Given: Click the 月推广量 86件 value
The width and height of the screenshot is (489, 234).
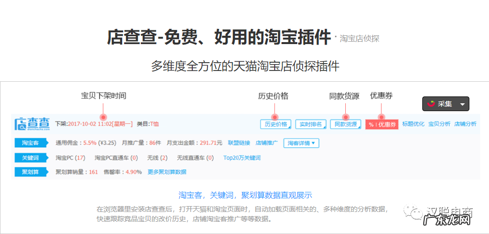Looking at the screenshot, I should click(155, 143).
